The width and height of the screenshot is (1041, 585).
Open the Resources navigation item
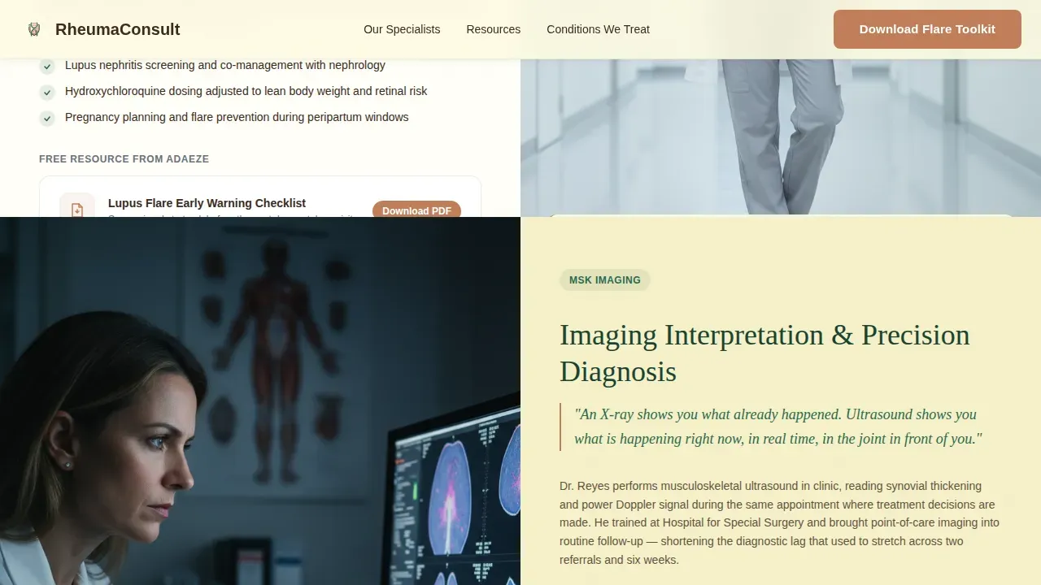click(x=493, y=29)
